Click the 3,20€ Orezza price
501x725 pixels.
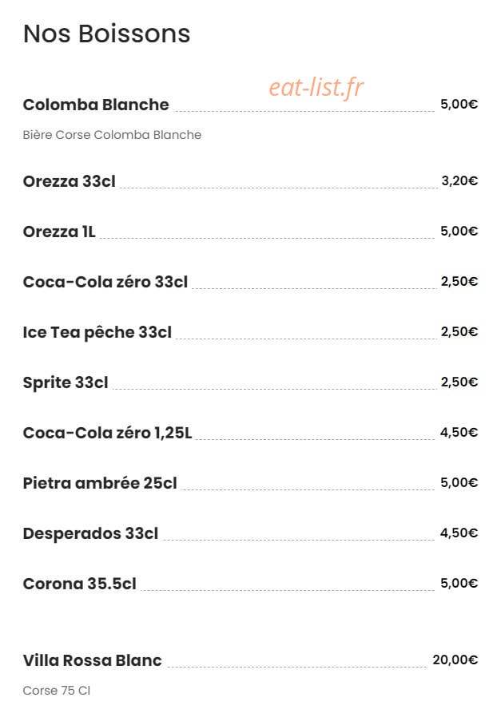pos(459,180)
